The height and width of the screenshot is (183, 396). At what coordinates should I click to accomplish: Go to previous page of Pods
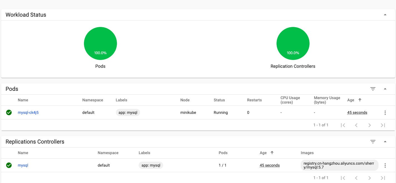356,125
